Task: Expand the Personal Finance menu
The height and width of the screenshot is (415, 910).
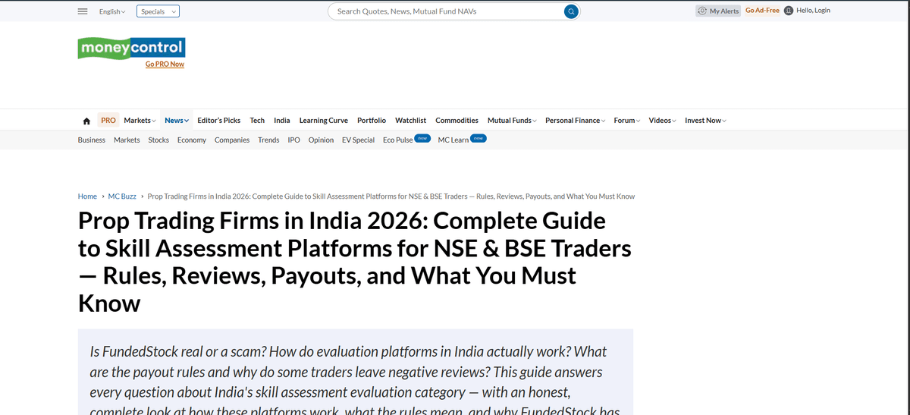Action: click(575, 121)
